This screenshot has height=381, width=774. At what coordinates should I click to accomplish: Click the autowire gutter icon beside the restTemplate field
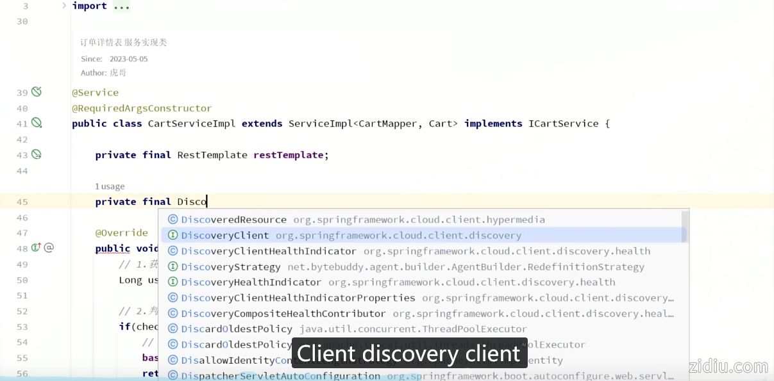pyautogui.click(x=37, y=154)
